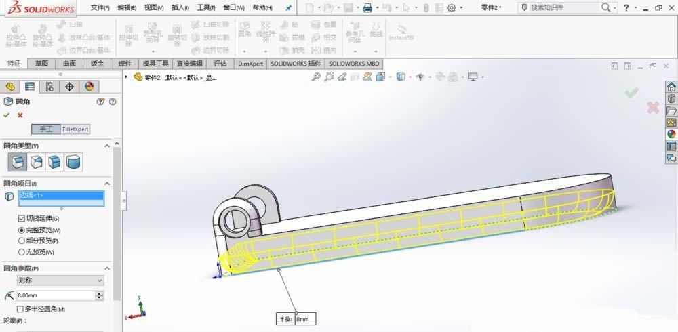
Task: Select the full round fillet type icon
Action: pos(73,162)
